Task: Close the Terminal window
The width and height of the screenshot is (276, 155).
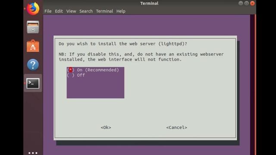Action: 252,3
